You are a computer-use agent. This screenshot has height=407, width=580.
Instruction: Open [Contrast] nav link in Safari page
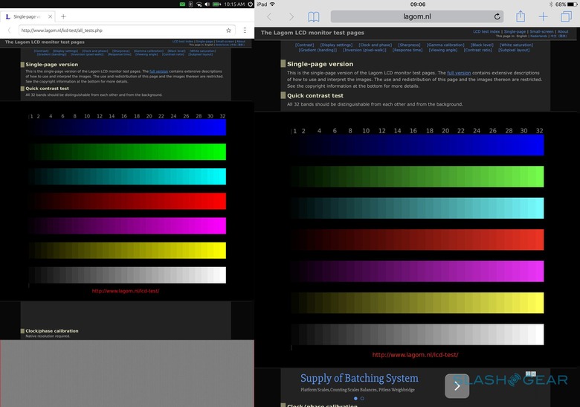304,45
